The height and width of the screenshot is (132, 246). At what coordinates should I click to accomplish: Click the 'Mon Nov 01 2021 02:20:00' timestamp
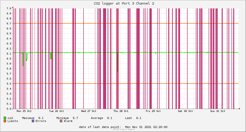[146, 127]
